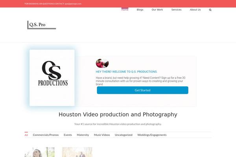This screenshot has height=157, width=236.
Task: Open the Blogs menu item
Action: (140, 9)
